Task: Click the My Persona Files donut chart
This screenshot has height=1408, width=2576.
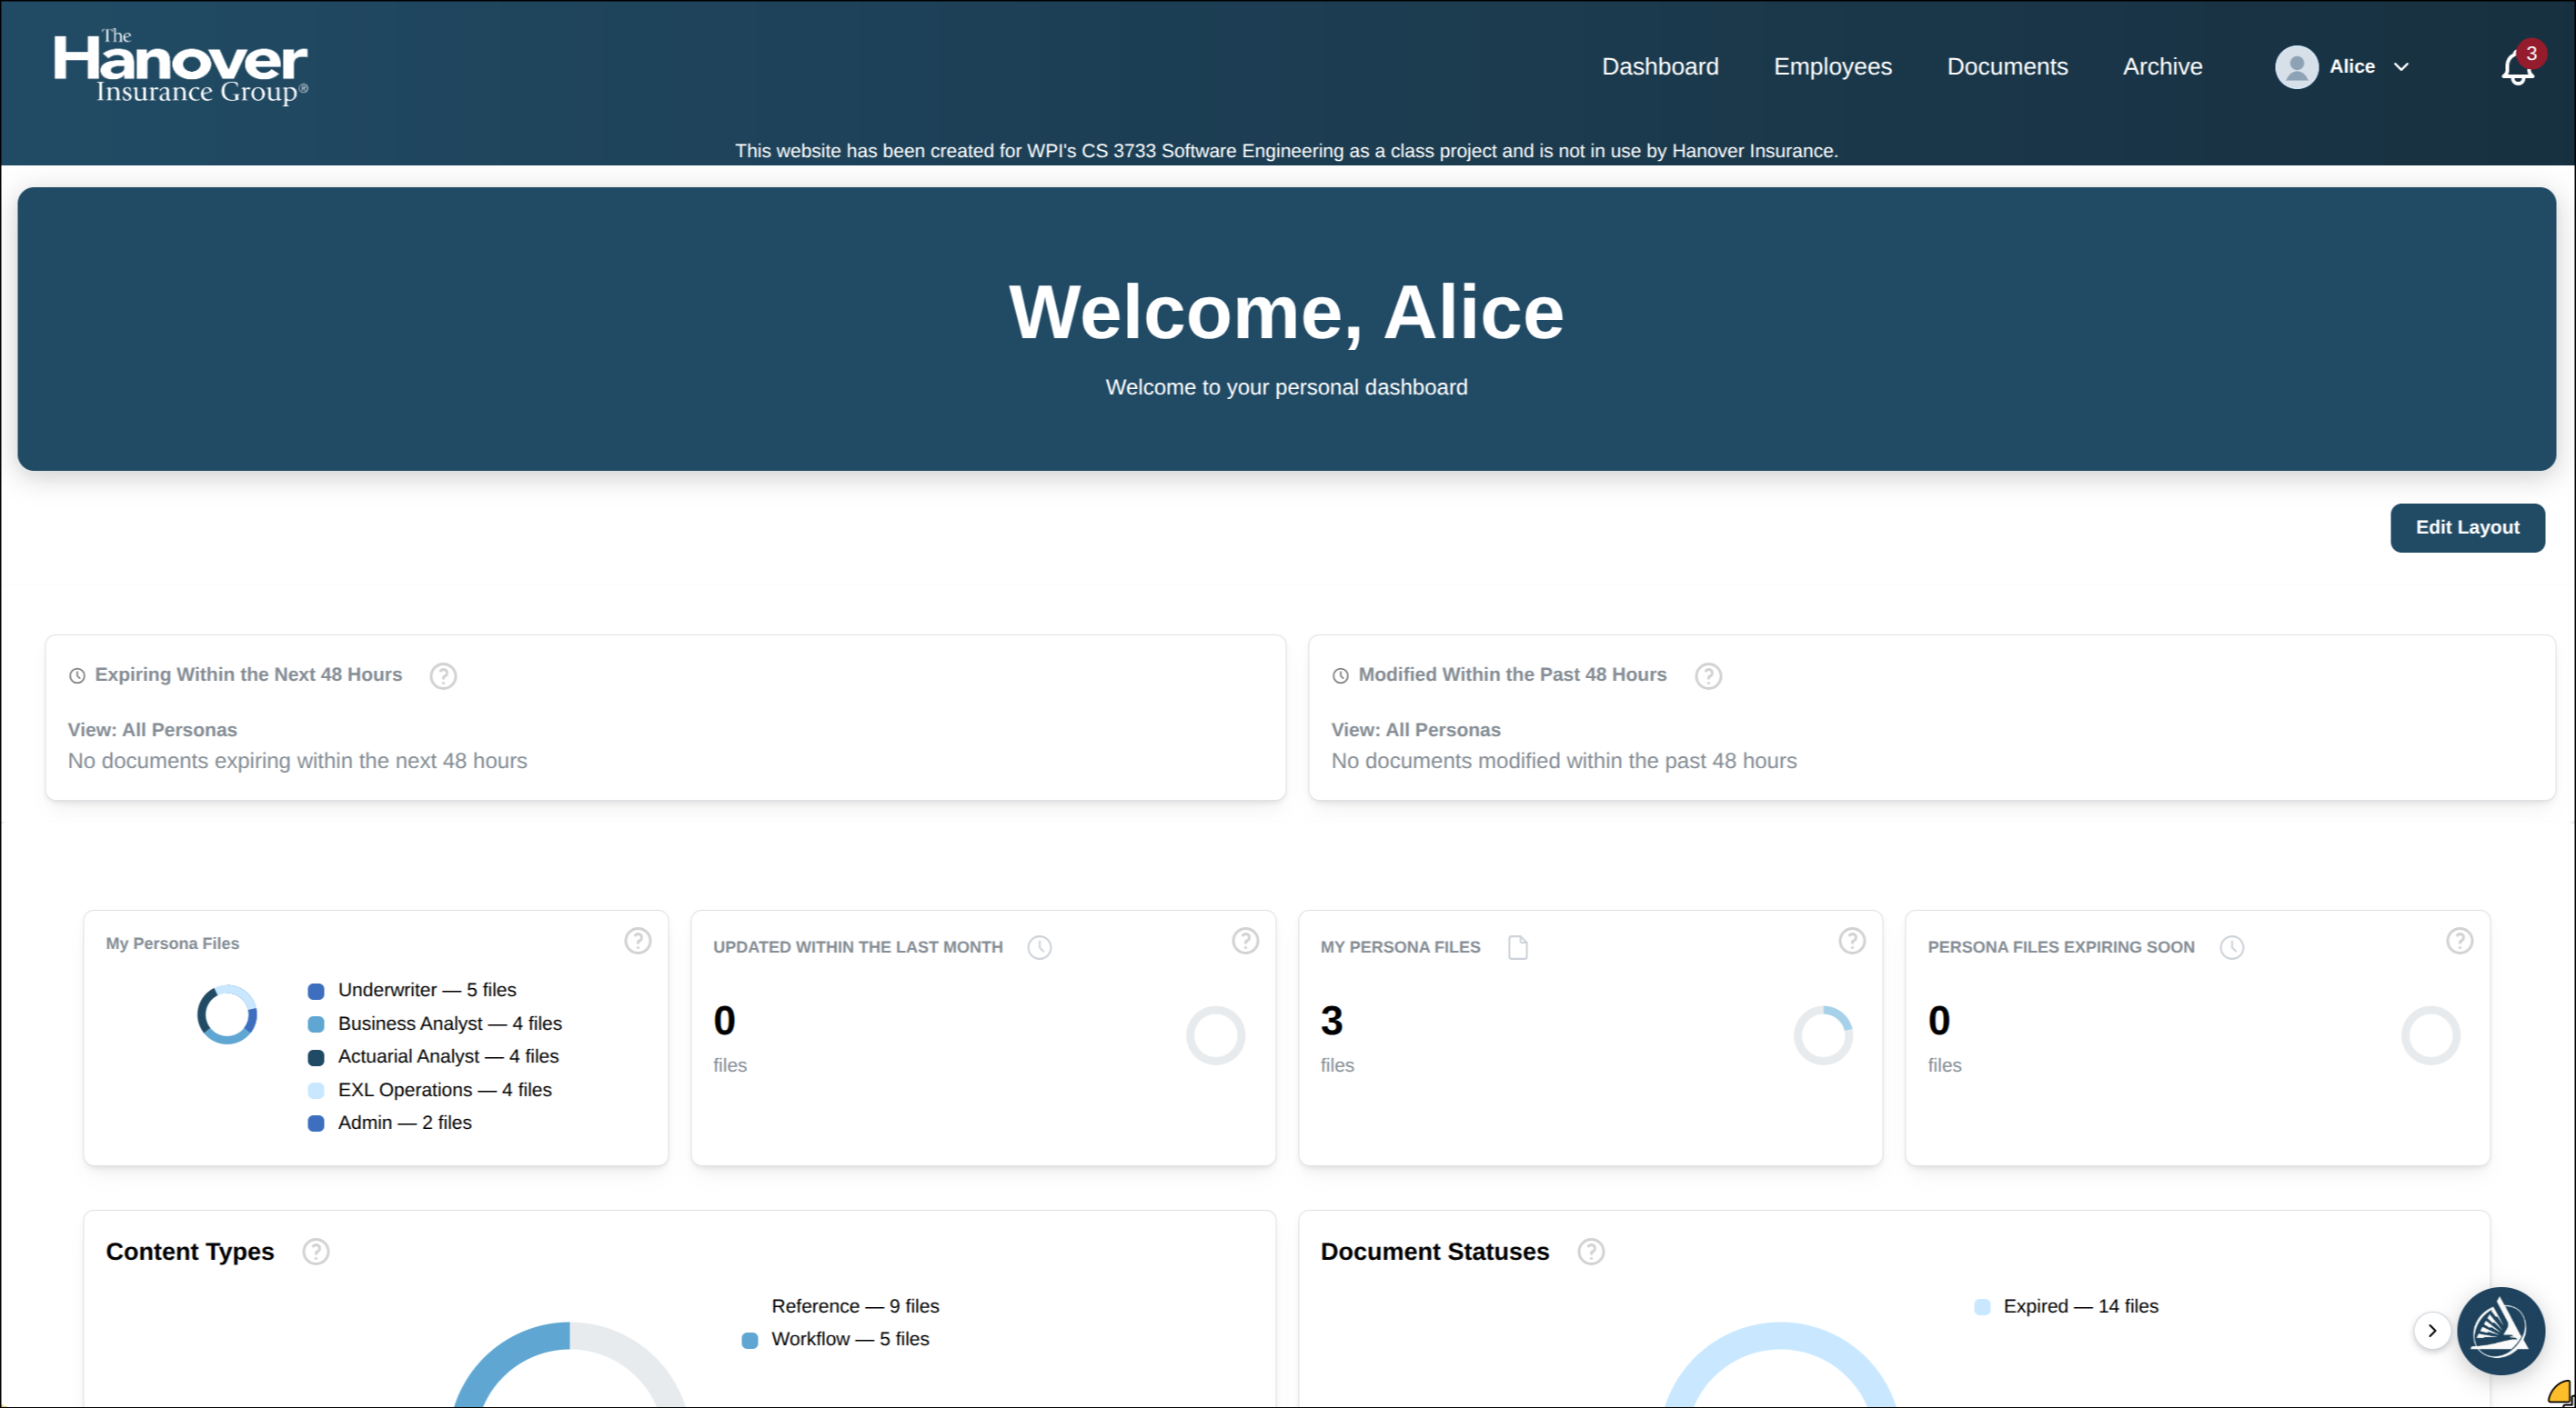Action: 227,1014
